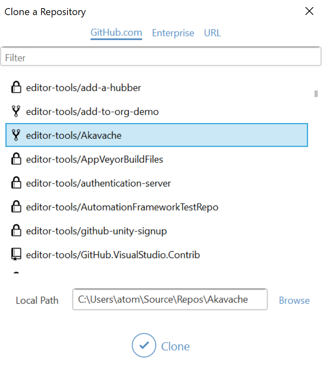
Task: Click the Clone button label
Action: 175,346
